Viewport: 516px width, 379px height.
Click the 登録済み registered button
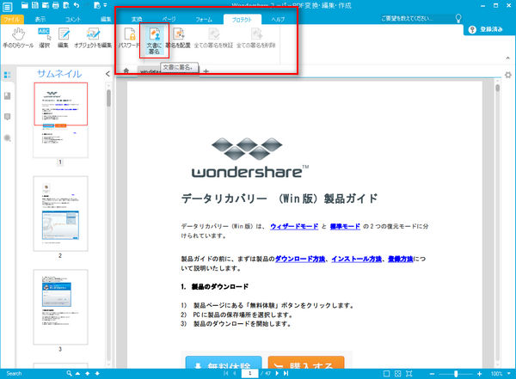click(486, 29)
